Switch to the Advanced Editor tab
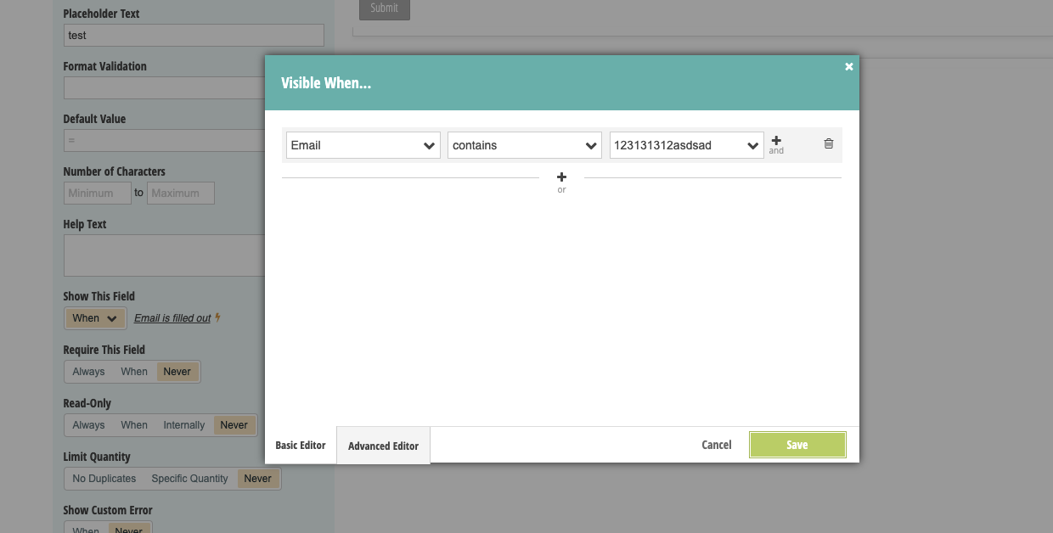Image resolution: width=1053 pixels, height=533 pixels. pos(383,446)
